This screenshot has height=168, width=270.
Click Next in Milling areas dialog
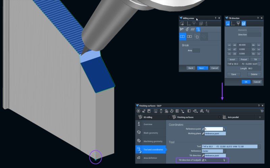pos(201,68)
